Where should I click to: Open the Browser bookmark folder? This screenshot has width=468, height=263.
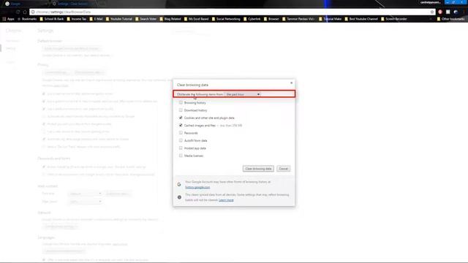tap(271, 19)
